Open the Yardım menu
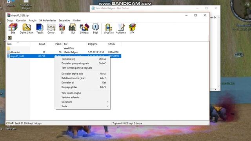 (77, 20)
